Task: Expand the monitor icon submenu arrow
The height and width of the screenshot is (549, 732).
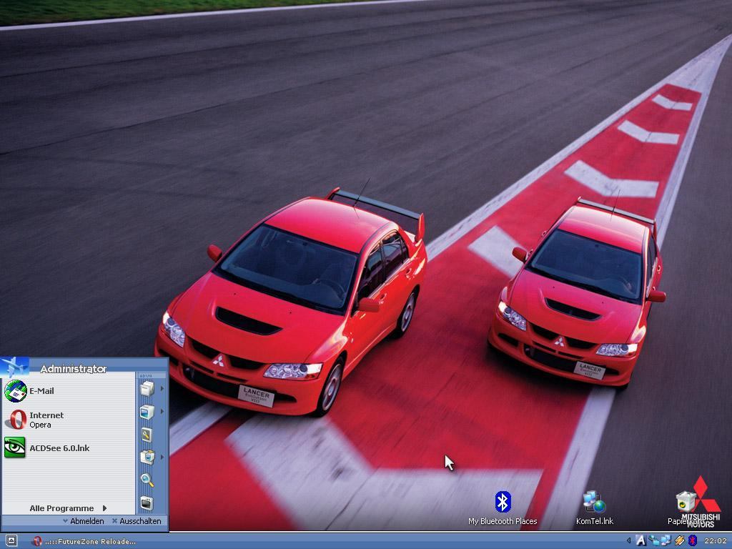Action: (162, 411)
